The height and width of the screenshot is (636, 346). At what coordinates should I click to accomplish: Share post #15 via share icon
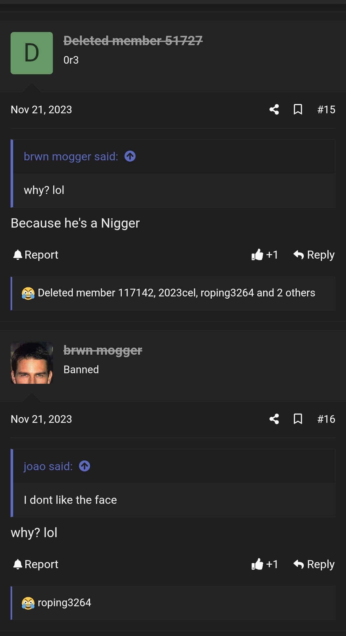[x=274, y=109]
